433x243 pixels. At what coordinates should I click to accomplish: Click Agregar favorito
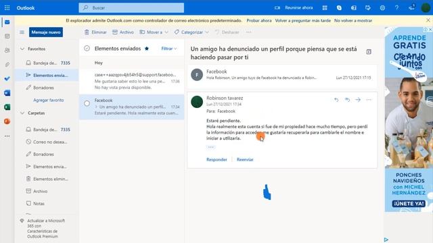[49, 100]
